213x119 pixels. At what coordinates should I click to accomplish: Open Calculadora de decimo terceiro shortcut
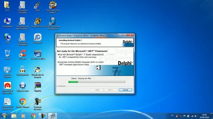pos(22,23)
